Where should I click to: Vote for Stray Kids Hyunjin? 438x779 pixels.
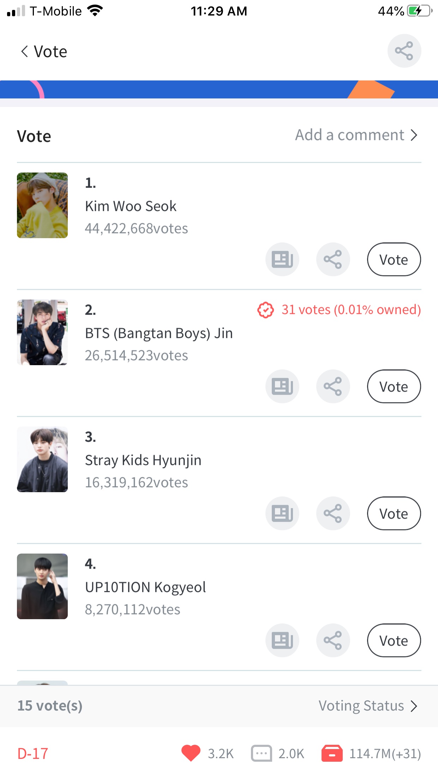(x=394, y=514)
